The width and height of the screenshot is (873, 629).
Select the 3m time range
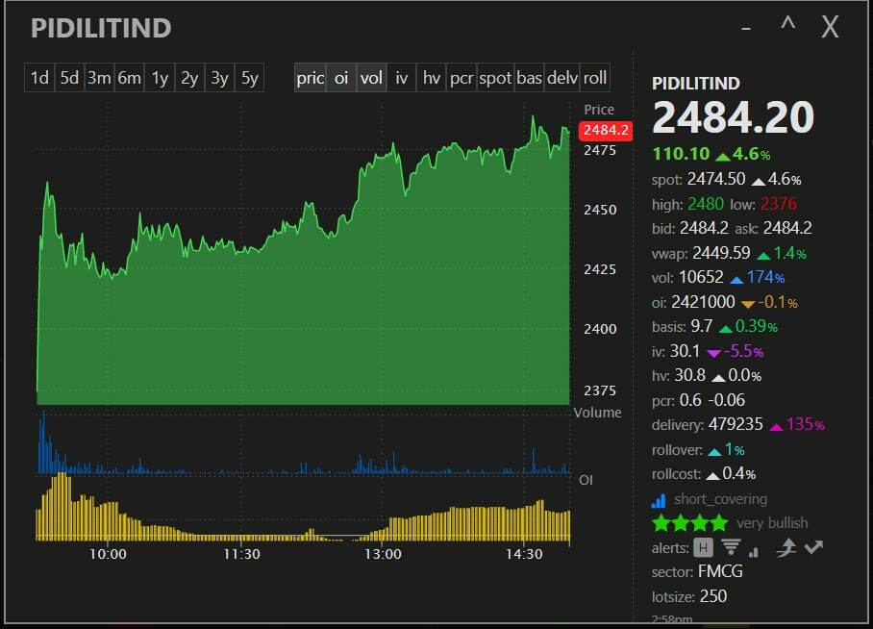(x=100, y=78)
